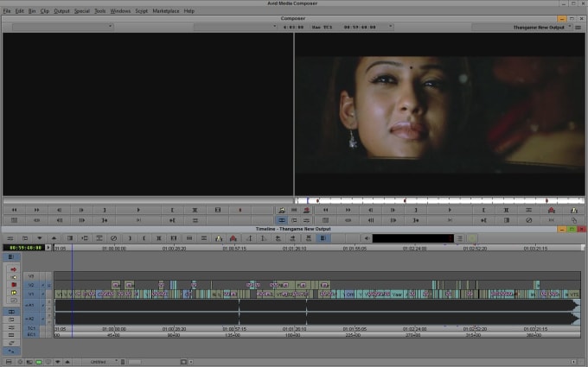The width and height of the screenshot is (588, 367).
Task: Click the speaker icon beside the audio meter
Action: coord(367,238)
